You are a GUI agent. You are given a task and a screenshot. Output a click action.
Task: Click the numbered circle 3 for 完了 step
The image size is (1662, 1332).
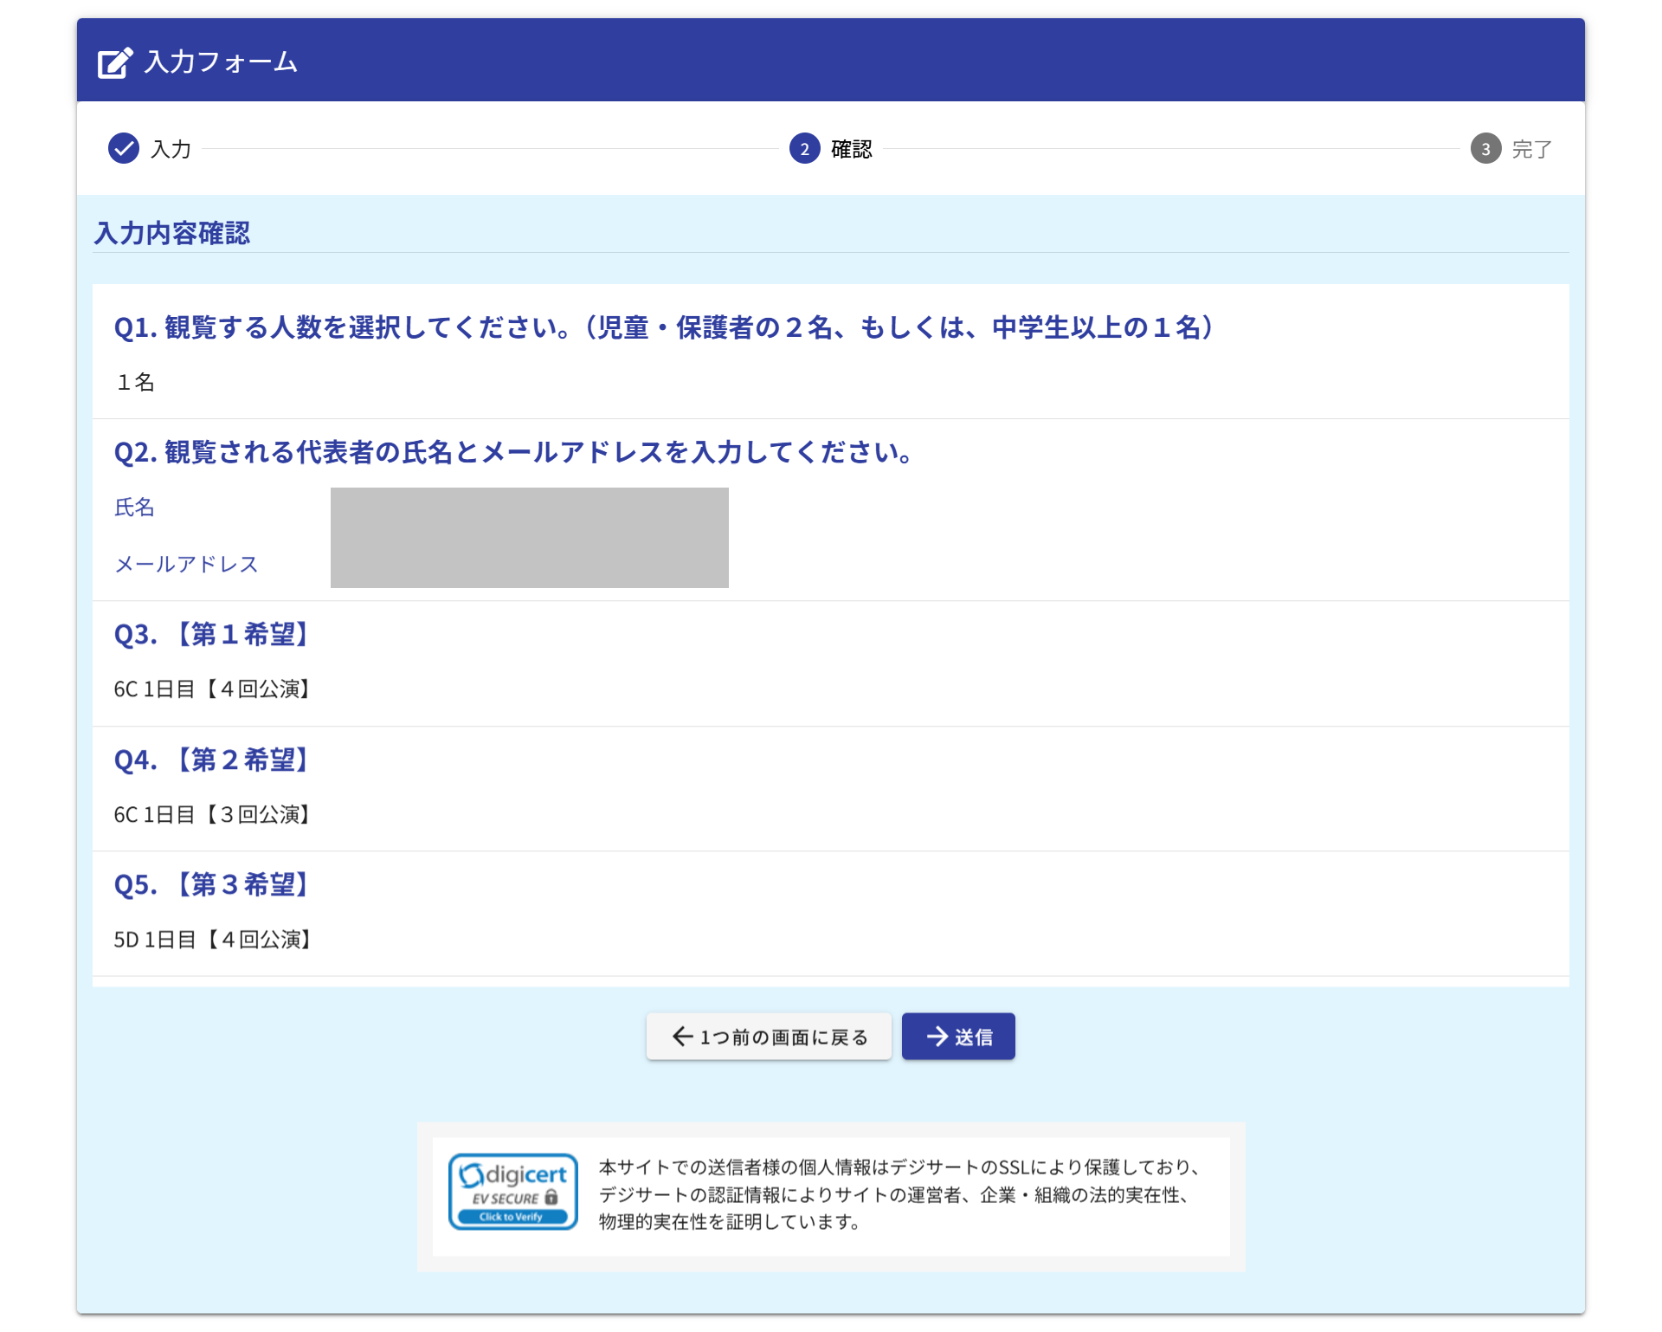(1485, 148)
